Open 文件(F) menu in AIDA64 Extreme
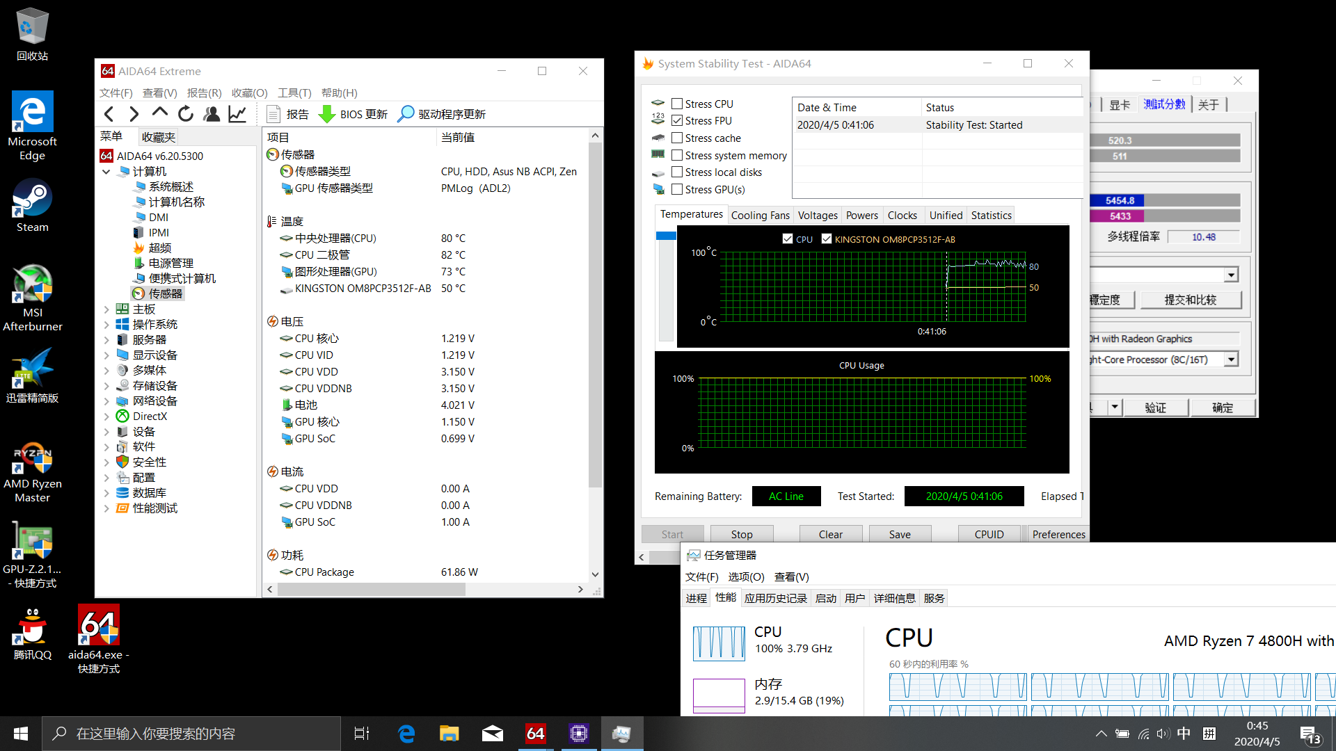The height and width of the screenshot is (751, 1336). point(116,92)
